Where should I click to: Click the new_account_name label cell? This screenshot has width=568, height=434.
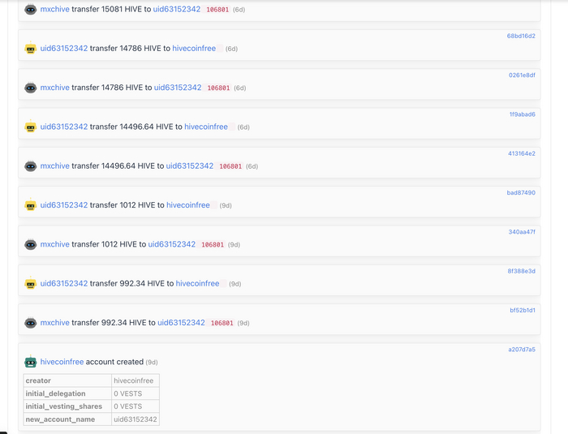67,419
